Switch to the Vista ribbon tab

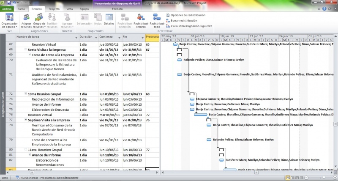pyautogui.click(x=69, y=8)
